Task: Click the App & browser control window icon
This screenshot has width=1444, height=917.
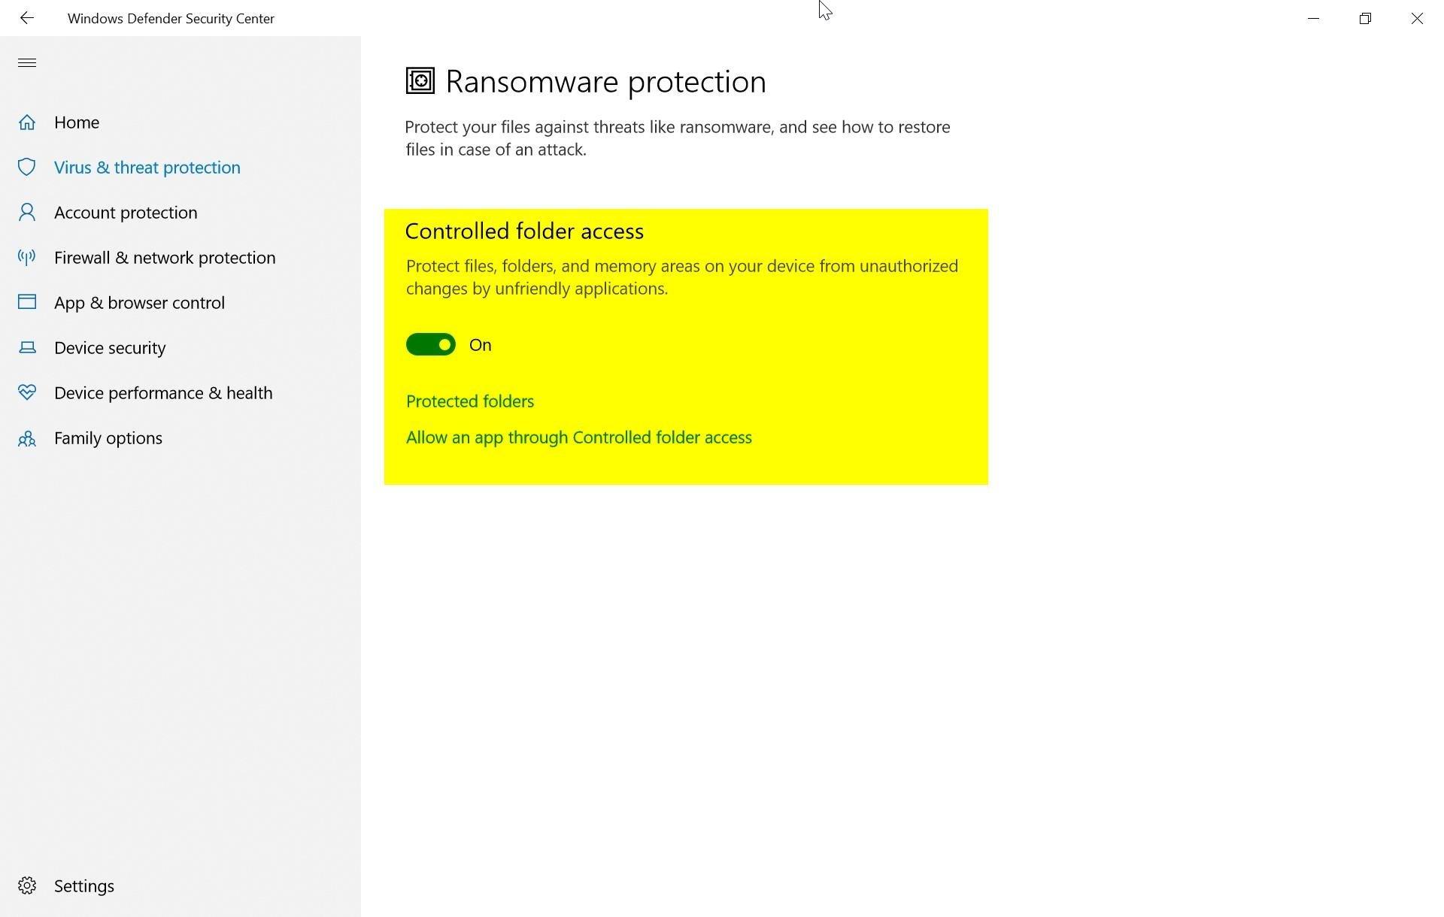Action: point(27,301)
